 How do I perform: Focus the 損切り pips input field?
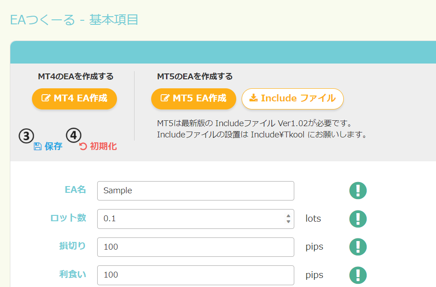(195, 247)
